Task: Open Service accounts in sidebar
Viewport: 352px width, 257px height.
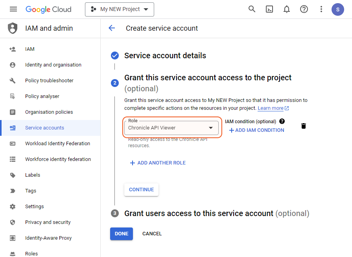Action: 44,128
